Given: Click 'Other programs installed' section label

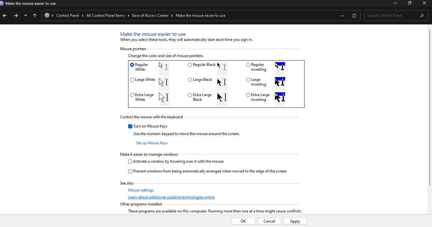Looking at the screenshot, I should pos(141,204).
